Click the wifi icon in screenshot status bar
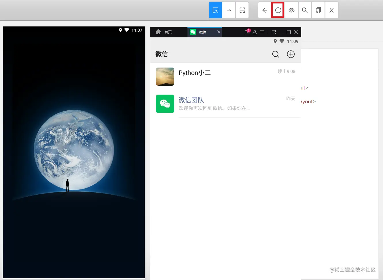 [127, 30]
